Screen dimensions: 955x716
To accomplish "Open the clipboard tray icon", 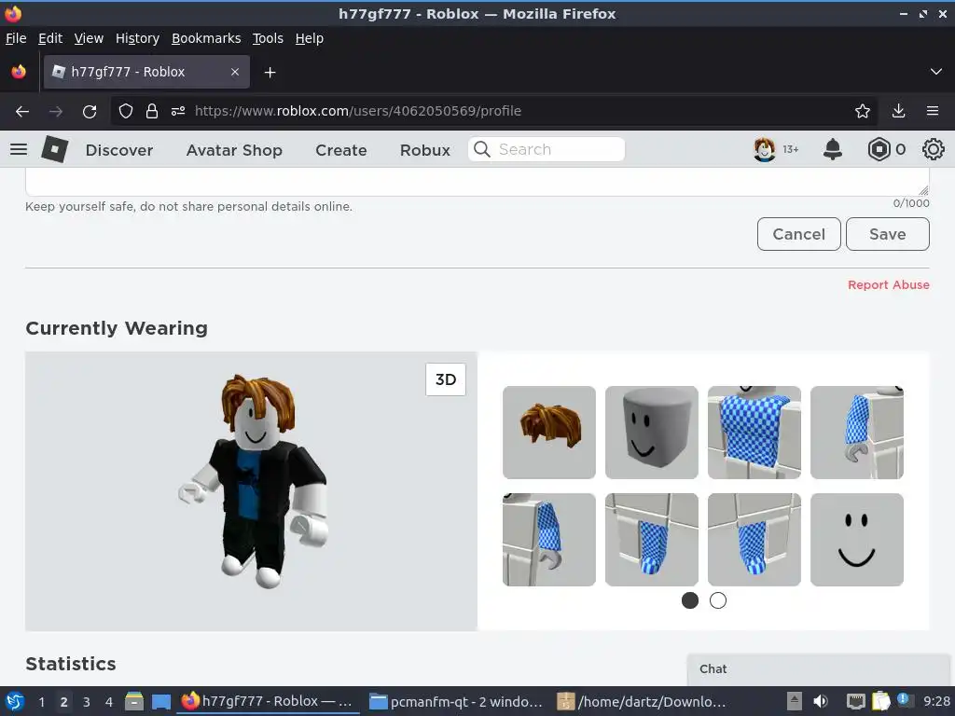I will click(x=880, y=701).
